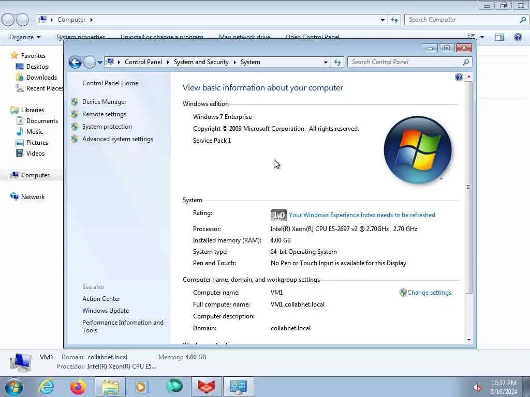Expand the arrow after Control Panel breadcrumb
The image size is (530, 397).
pos(168,62)
